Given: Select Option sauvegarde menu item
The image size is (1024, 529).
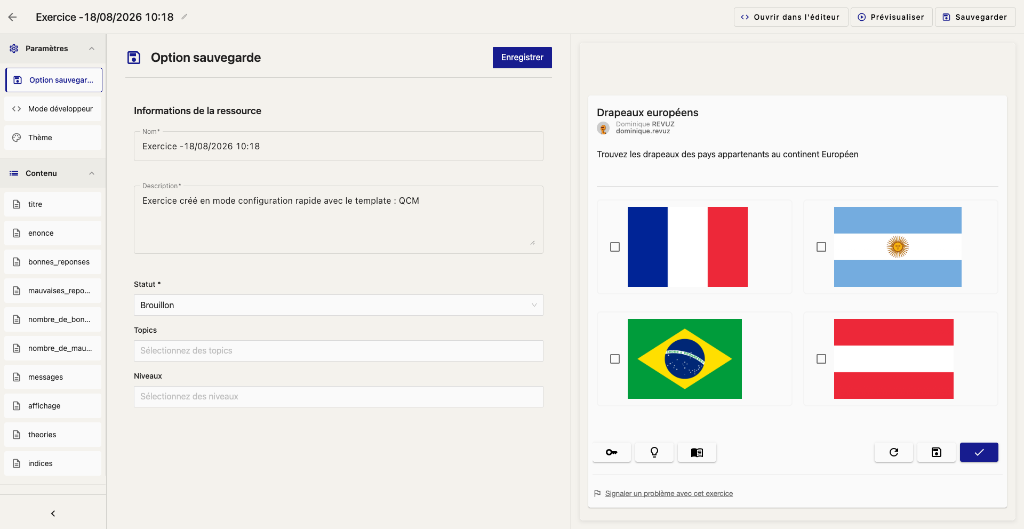Looking at the screenshot, I should tap(54, 80).
